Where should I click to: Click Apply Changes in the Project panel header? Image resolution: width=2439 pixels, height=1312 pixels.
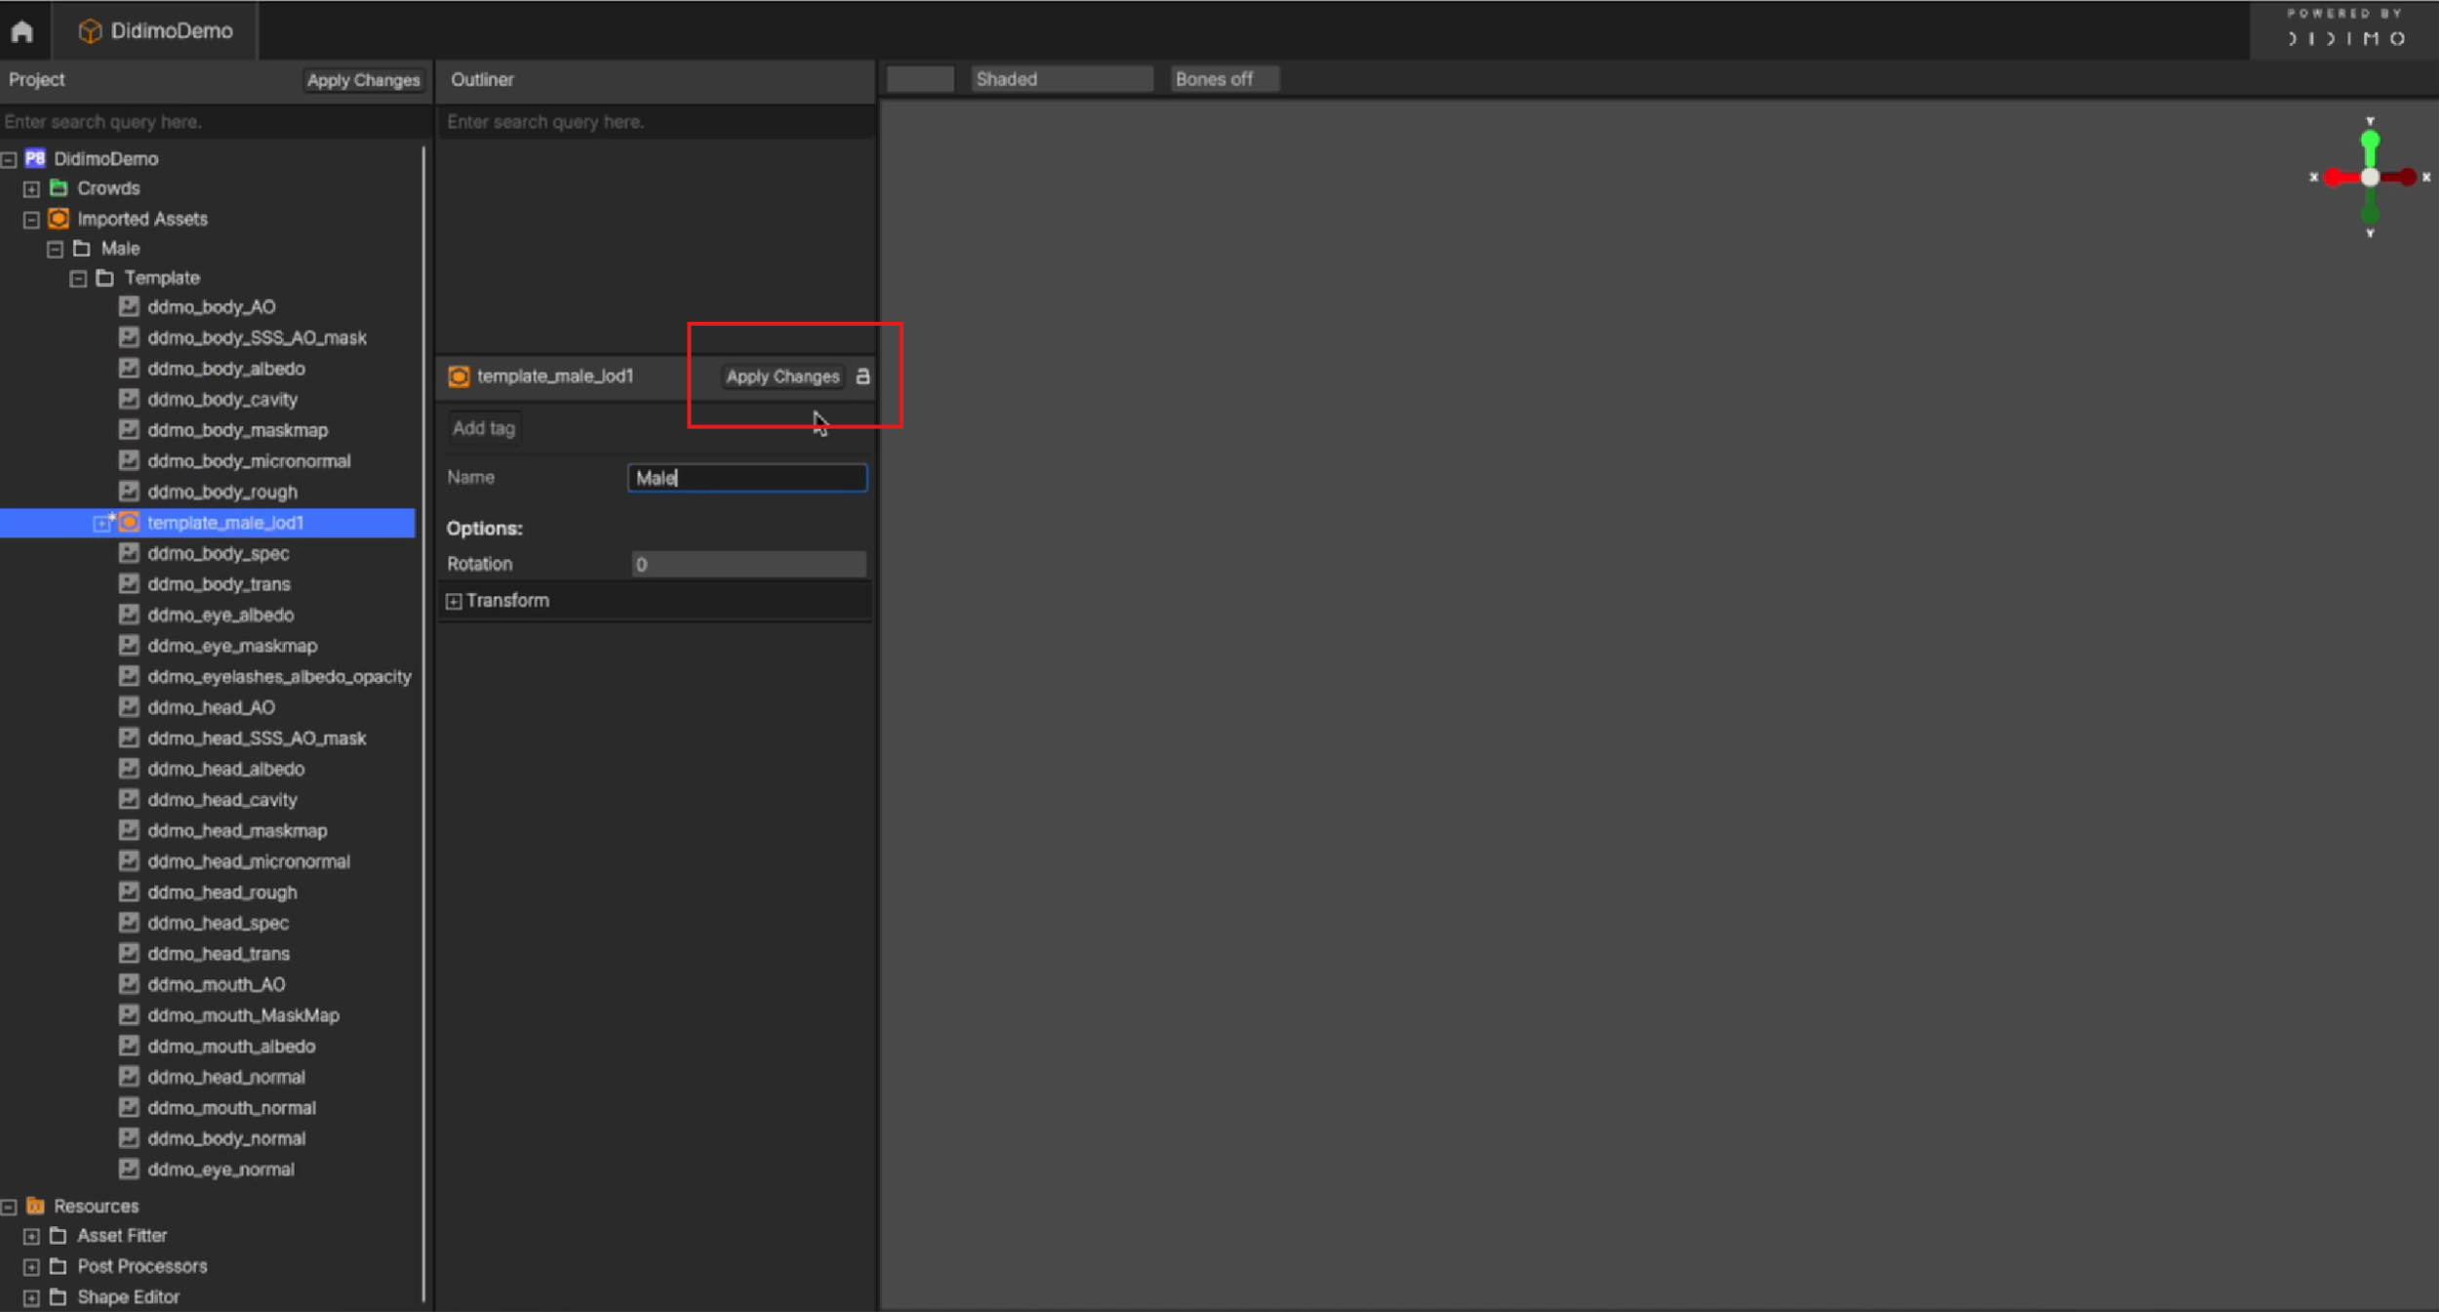363,80
